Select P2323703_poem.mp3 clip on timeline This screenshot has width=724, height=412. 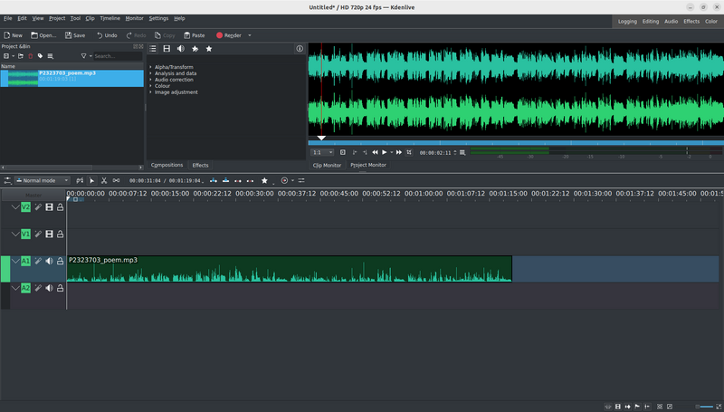(289, 269)
